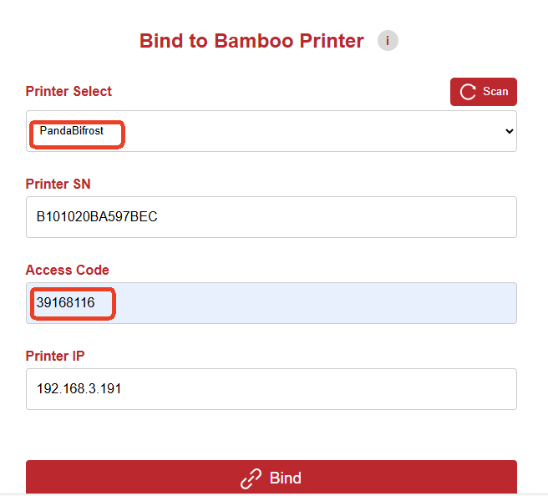Click the "Printer Select" label
Viewport: 548px width, 496px height.
tap(68, 91)
